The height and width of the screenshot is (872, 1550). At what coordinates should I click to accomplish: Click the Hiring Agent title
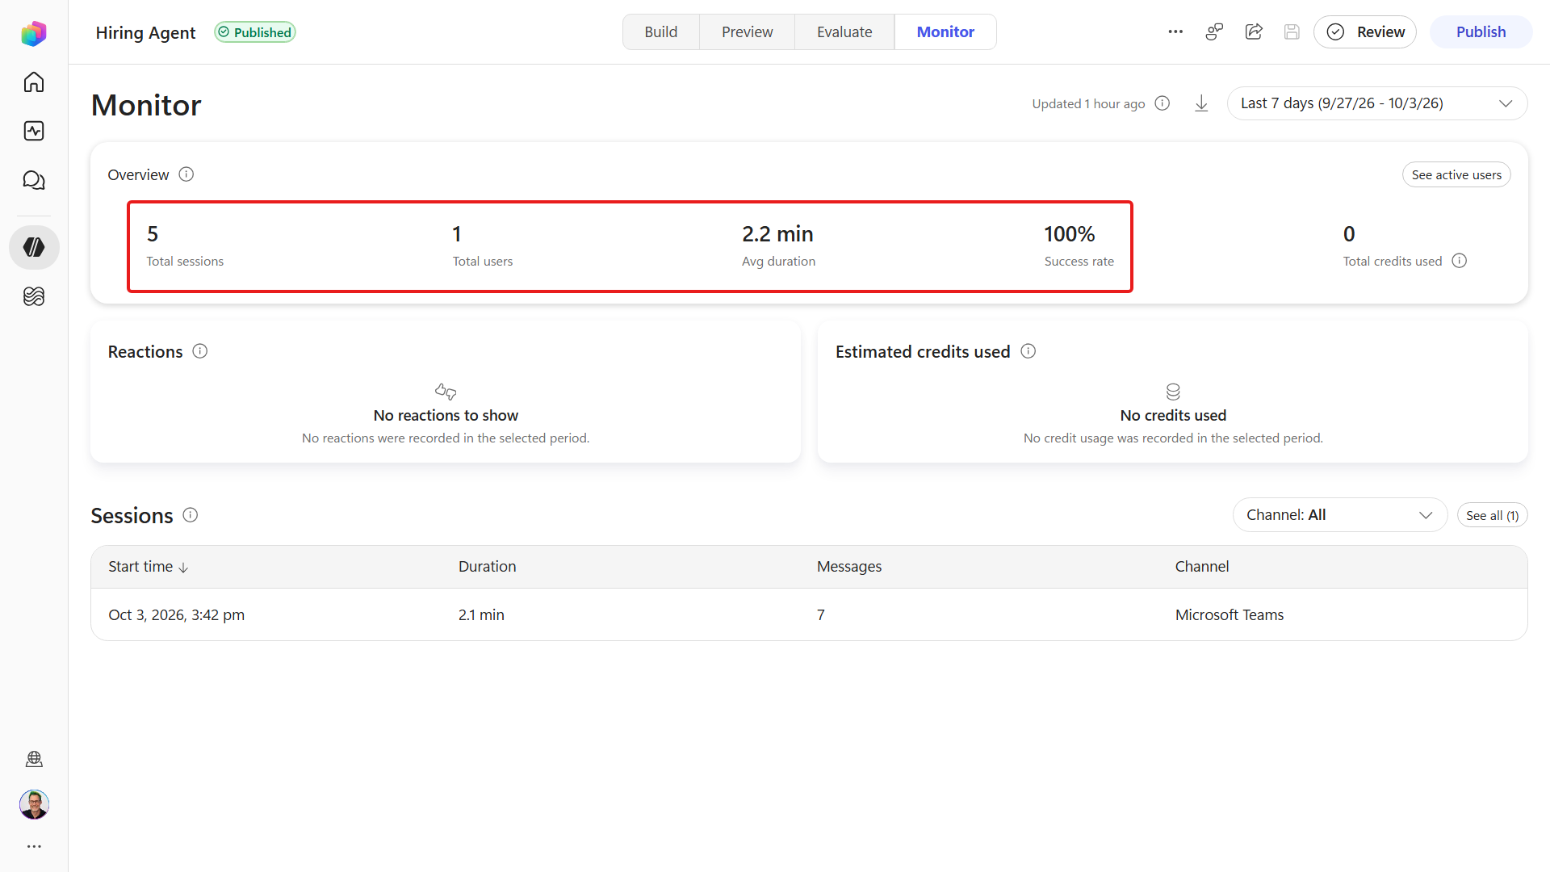pos(145,32)
